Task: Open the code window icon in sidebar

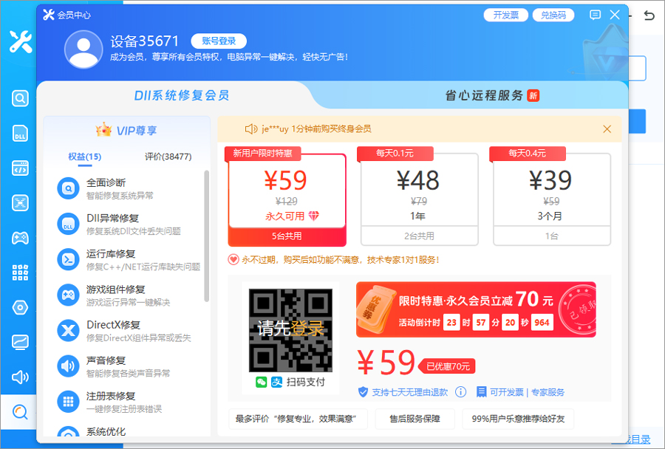Action: point(20,168)
